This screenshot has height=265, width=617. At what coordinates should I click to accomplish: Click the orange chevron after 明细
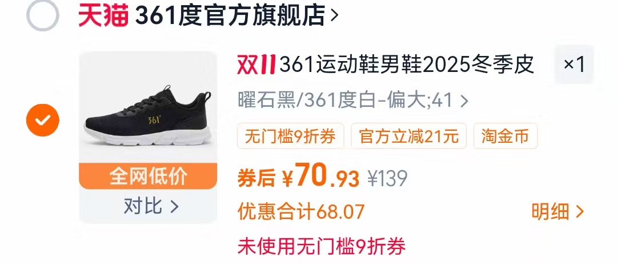pos(580,212)
